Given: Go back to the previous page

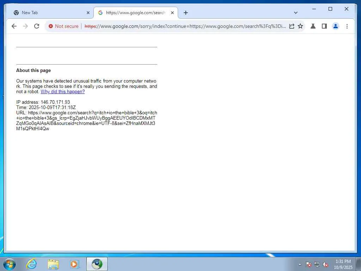Looking at the screenshot, I should click(14, 26).
